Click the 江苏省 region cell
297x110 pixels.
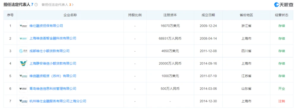coord(246,76)
